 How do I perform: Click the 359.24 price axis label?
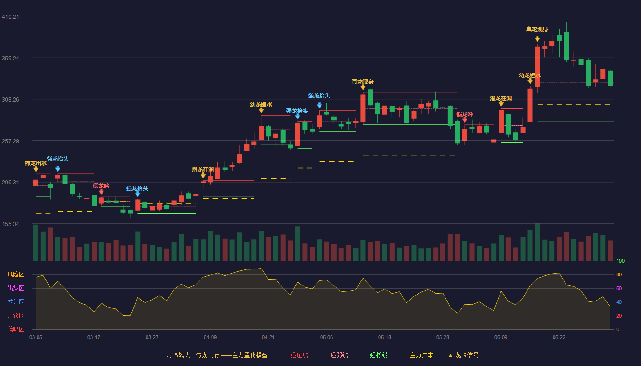pyautogui.click(x=11, y=59)
